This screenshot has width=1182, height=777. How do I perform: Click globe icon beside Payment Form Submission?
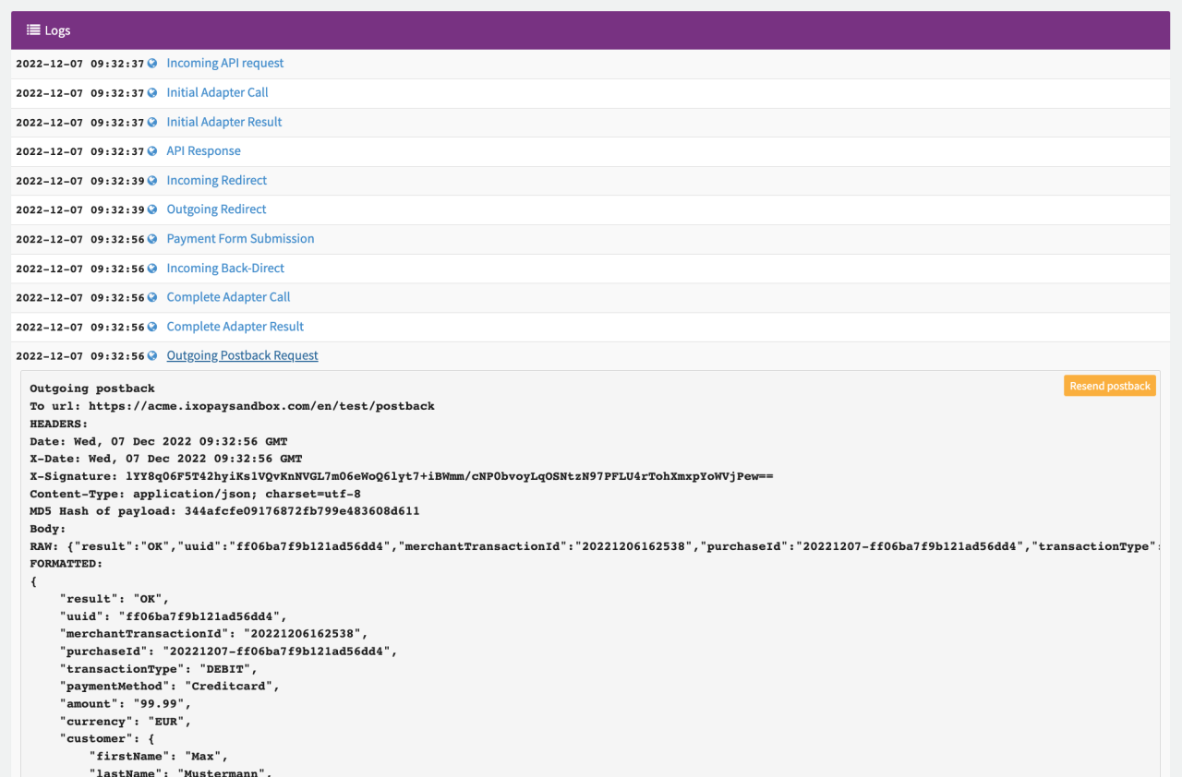point(152,239)
